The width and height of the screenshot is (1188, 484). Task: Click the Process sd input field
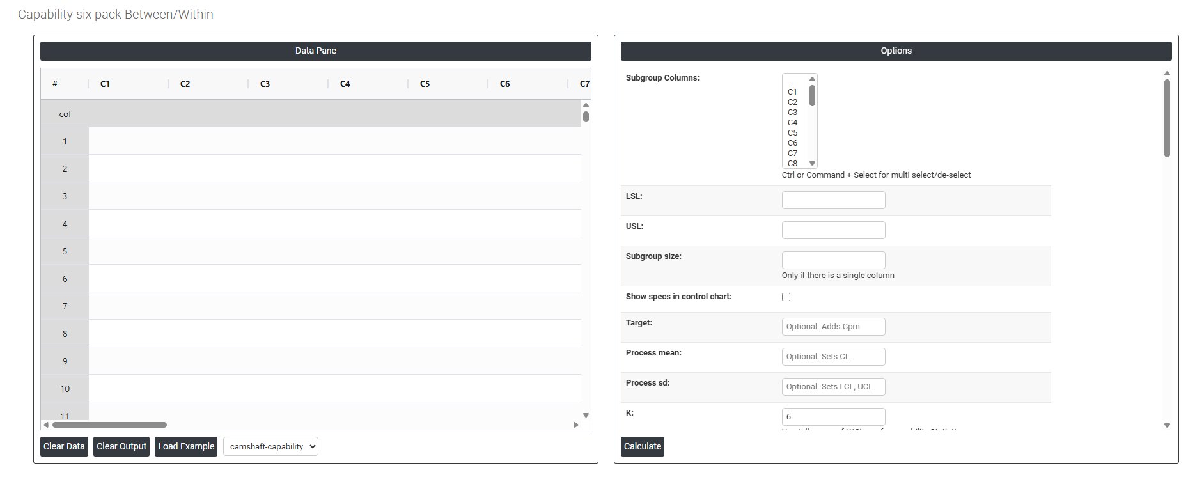tap(833, 387)
